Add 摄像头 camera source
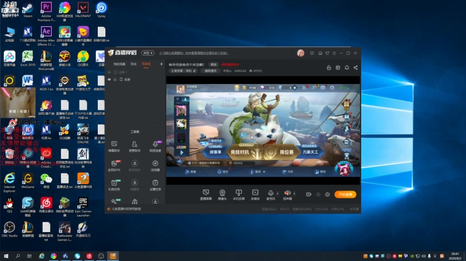The width and height of the screenshot is (466, 261). 222,195
